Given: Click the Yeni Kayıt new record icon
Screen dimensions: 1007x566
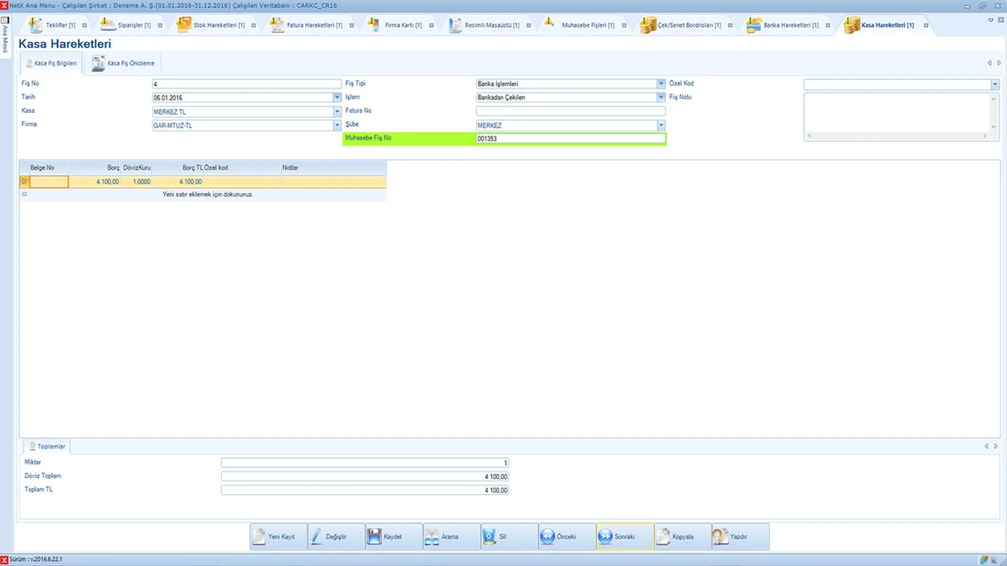Looking at the screenshot, I should [x=259, y=536].
